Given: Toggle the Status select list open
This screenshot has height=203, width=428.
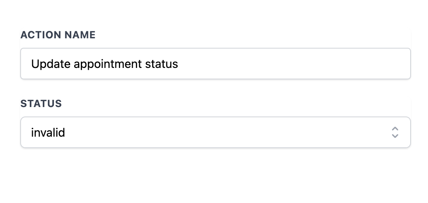Looking at the screenshot, I should [215, 132].
